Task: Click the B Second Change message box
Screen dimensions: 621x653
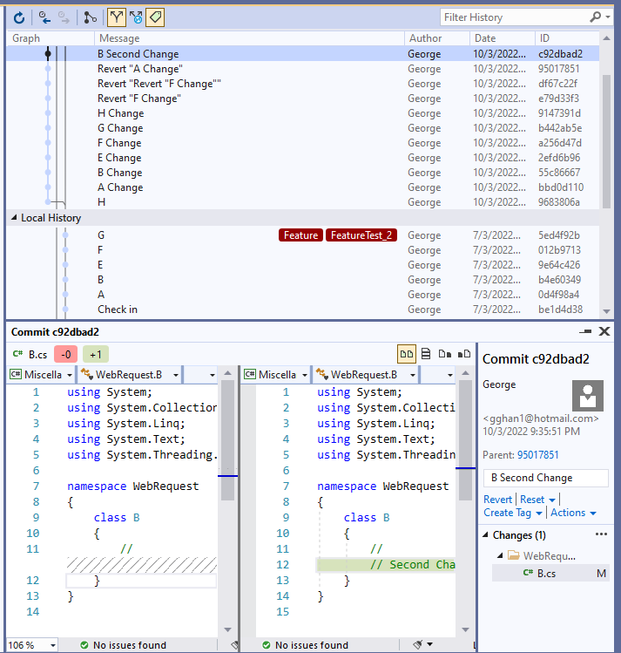Action: [546, 478]
